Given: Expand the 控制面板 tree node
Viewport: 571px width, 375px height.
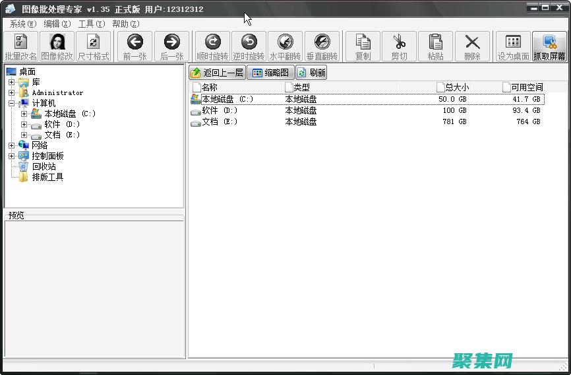Looking at the screenshot, I should (11, 156).
